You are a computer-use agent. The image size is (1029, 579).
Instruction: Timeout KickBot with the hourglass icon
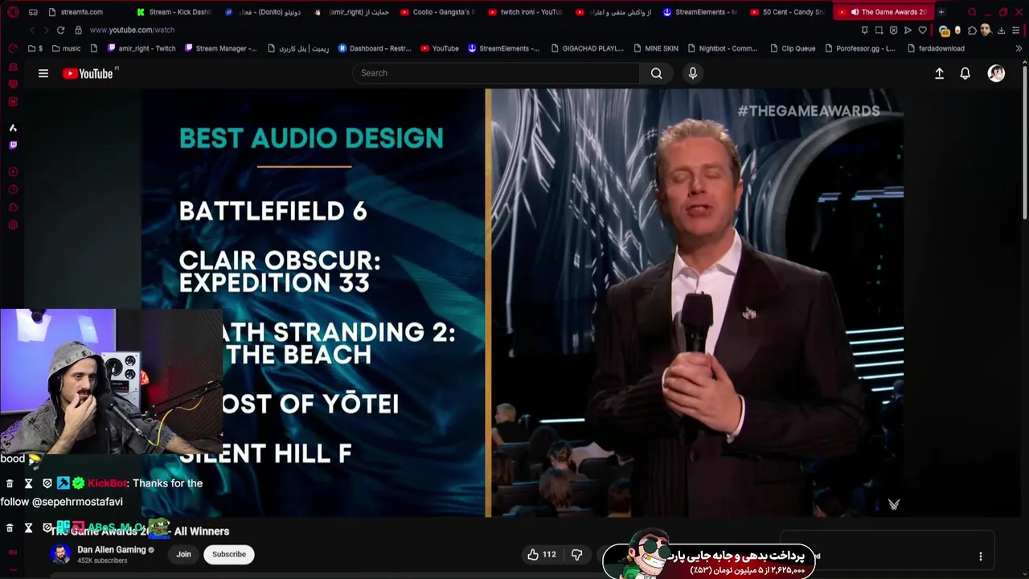tap(28, 483)
